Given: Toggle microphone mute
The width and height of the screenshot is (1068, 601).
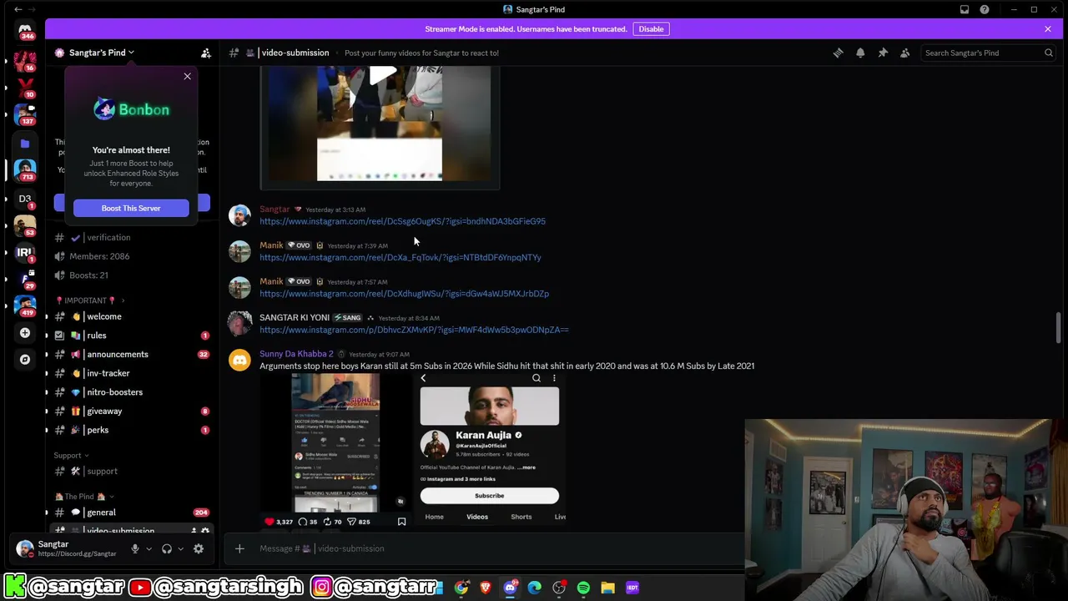Looking at the screenshot, I should coord(134,548).
